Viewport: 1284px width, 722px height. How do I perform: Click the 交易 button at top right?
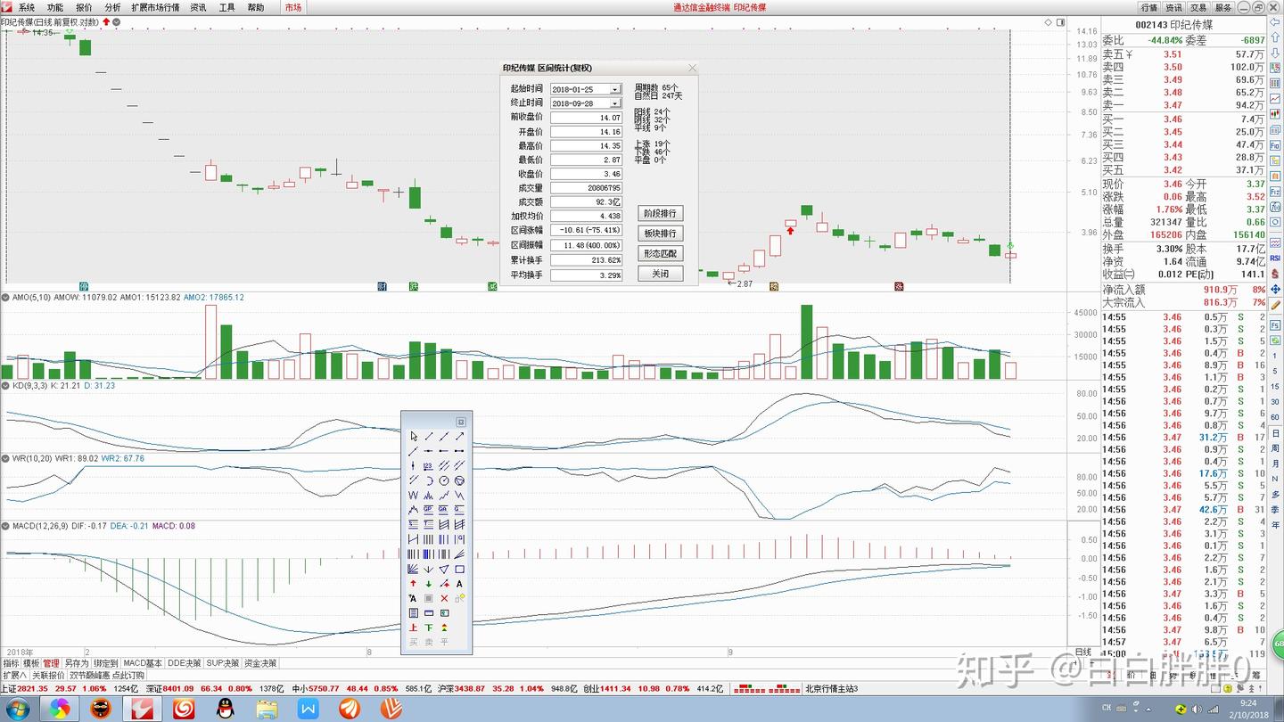click(1198, 7)
